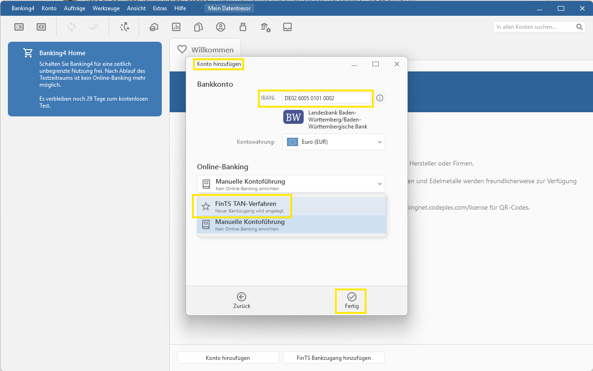Click the double-arrow panel icon in toolbar
The image size is (593, 371).
point(41,27)
